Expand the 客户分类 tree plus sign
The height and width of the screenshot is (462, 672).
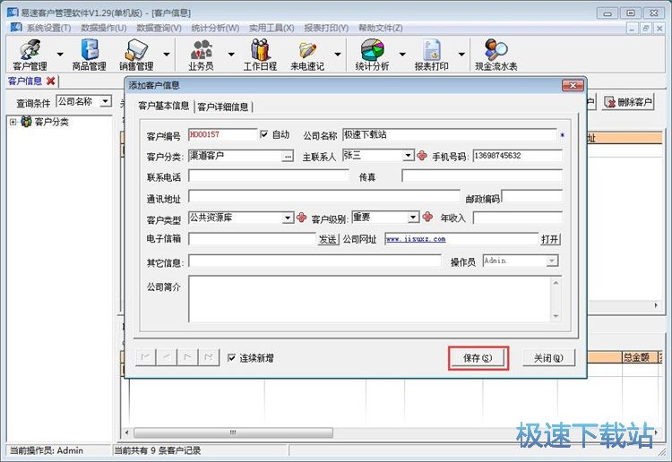[13, 122]
